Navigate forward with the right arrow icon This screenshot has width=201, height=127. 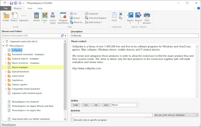coord(20,3)
